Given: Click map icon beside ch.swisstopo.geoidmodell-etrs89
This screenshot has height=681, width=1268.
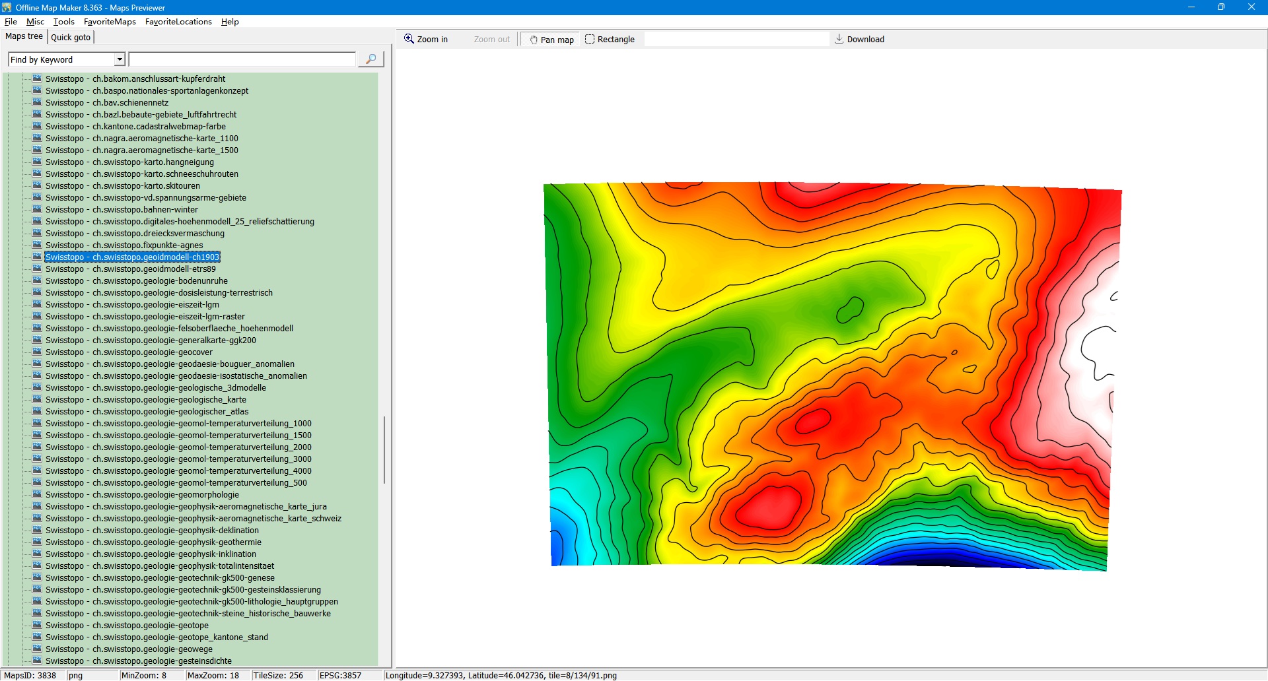Looking at the screenshot, I should (37, 269).
